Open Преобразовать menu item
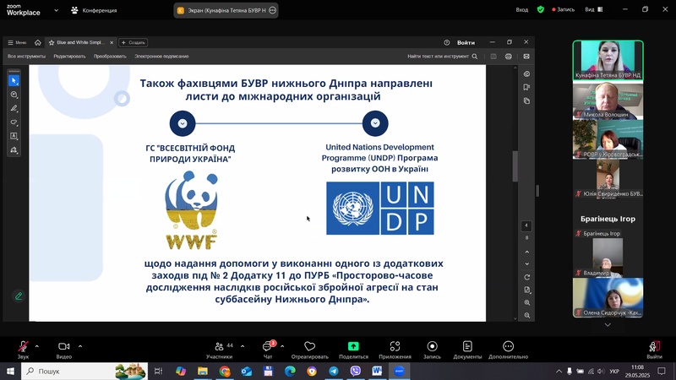 (110, 57)
